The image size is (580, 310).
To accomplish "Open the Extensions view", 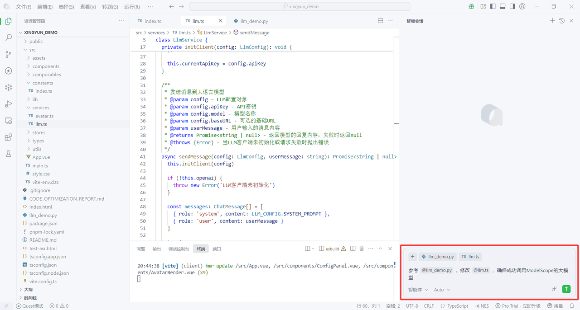I will pyautogui.click(x=8, y=137).
